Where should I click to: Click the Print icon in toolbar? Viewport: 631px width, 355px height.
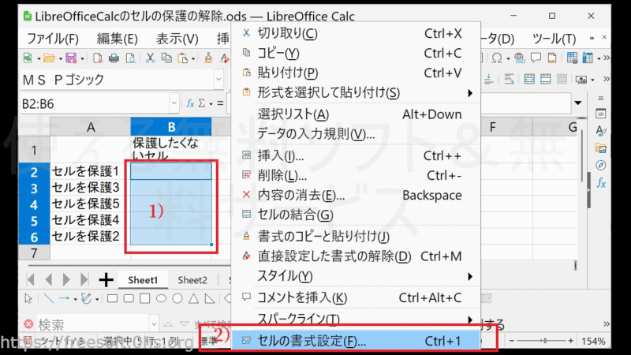tap(114, 58)
